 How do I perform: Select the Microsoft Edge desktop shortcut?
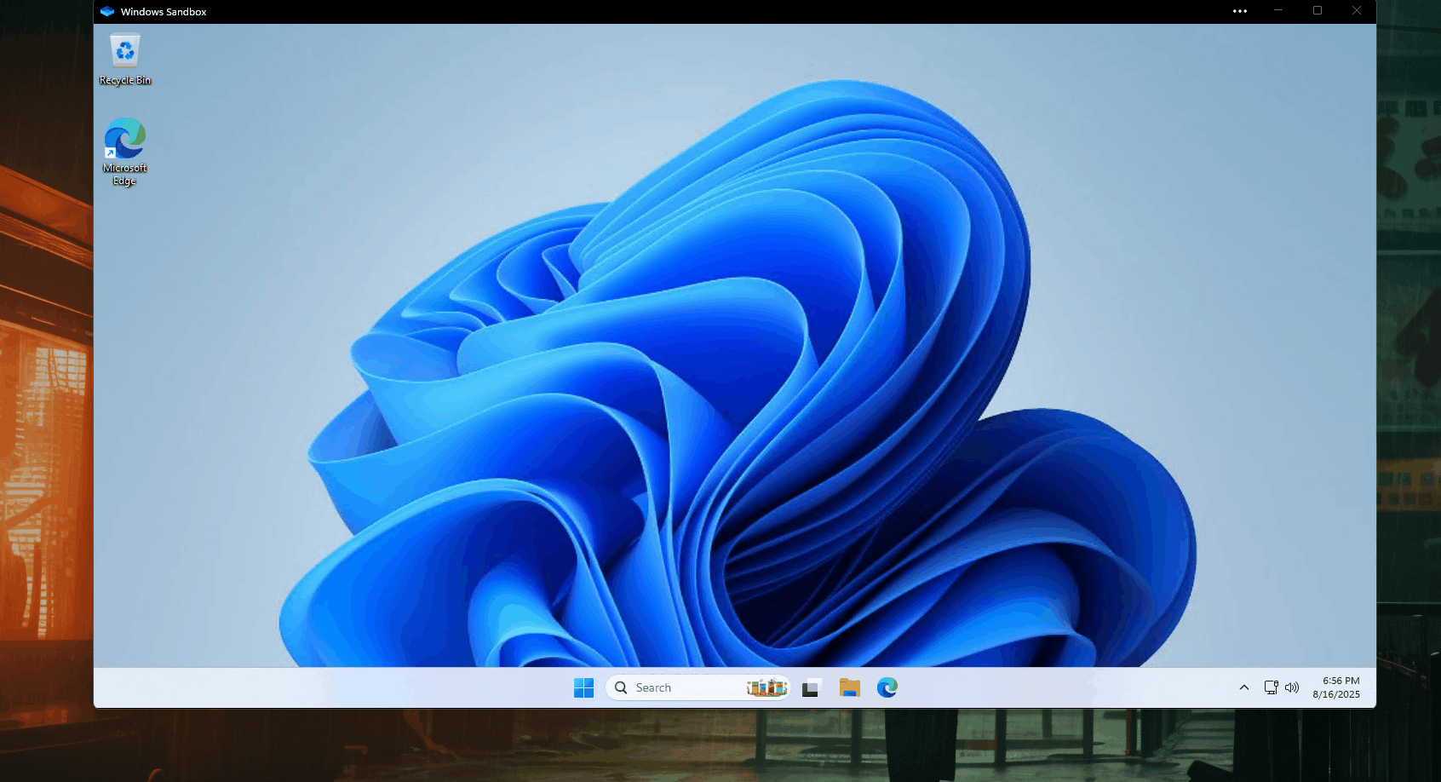click(x=125, y=152)
